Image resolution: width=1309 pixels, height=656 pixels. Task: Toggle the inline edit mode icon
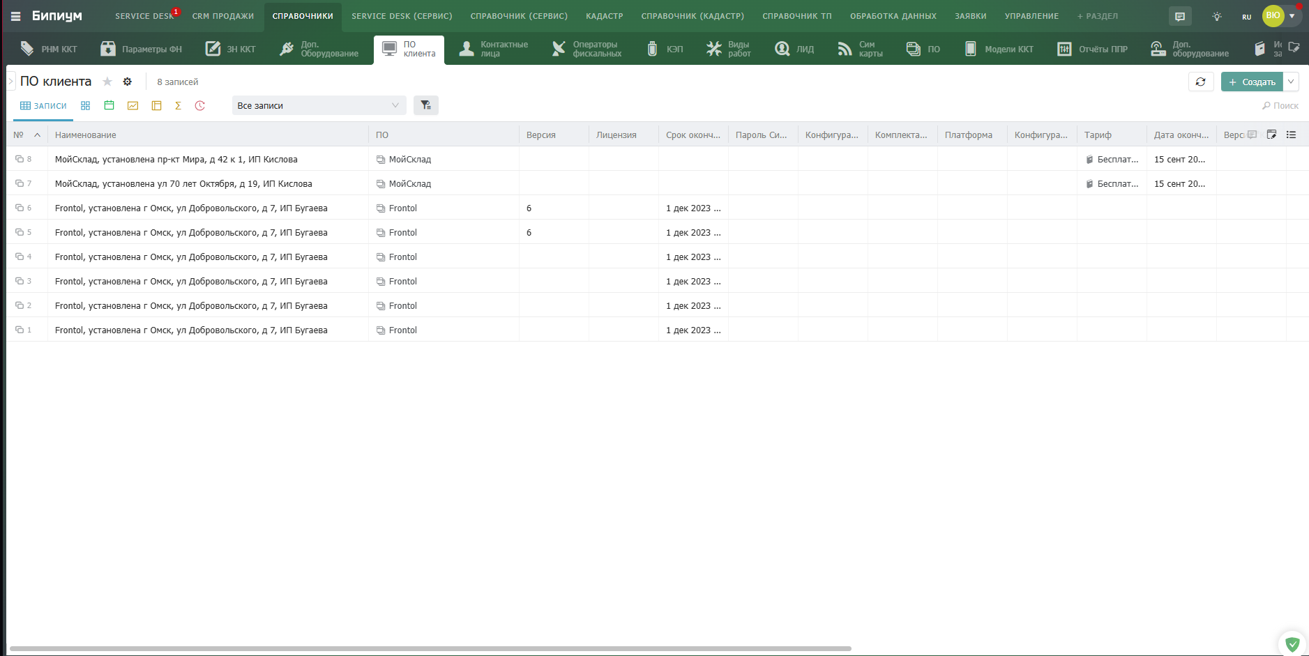(x=1271, y=135)
